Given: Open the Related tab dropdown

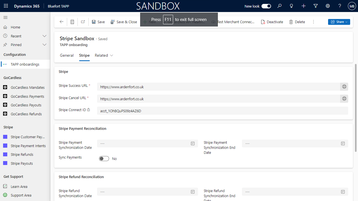Looking at the screenshot, I should pyautogui.click(x=104, y=55).
